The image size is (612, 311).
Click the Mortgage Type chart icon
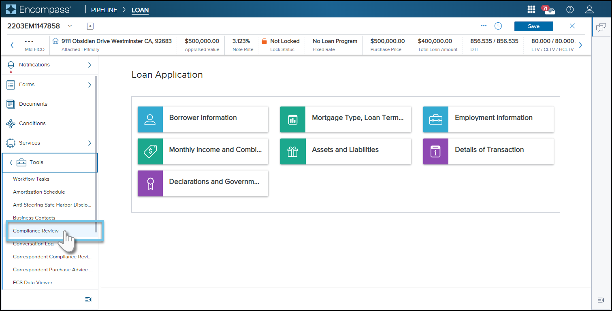(293, 119)
